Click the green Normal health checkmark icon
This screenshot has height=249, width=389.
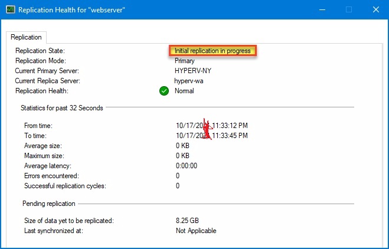click(x=164, y=91)
